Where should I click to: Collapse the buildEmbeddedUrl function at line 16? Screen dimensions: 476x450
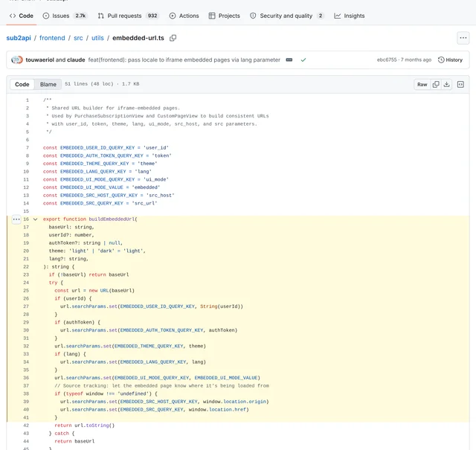[x=35, y=219]
